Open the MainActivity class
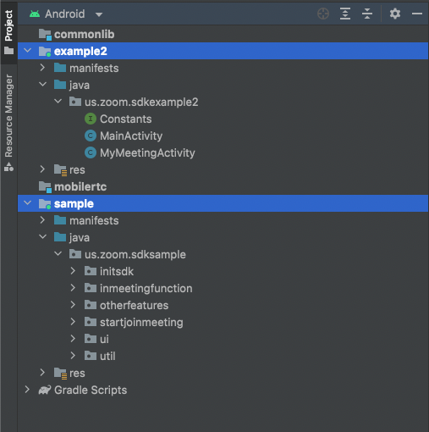Screen dimensions: 429x432 pyautogui.click(x=131, y=136)
